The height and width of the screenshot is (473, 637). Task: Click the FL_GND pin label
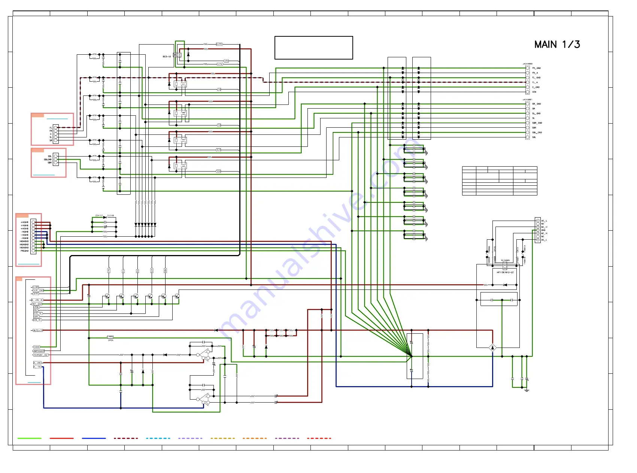[x=536, y=78]
